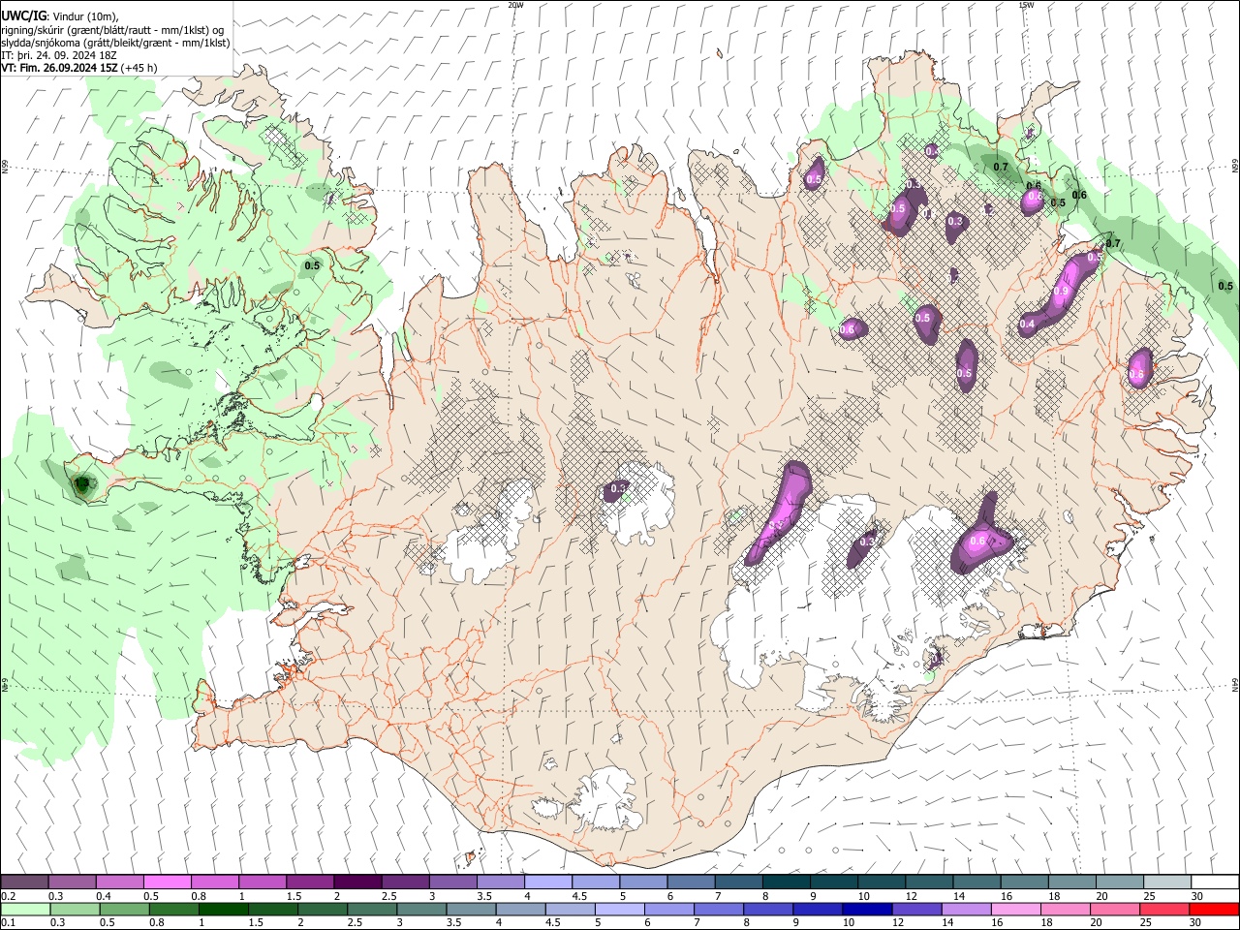Click the 4.5–5 rain legend swatch

point(571,910)
